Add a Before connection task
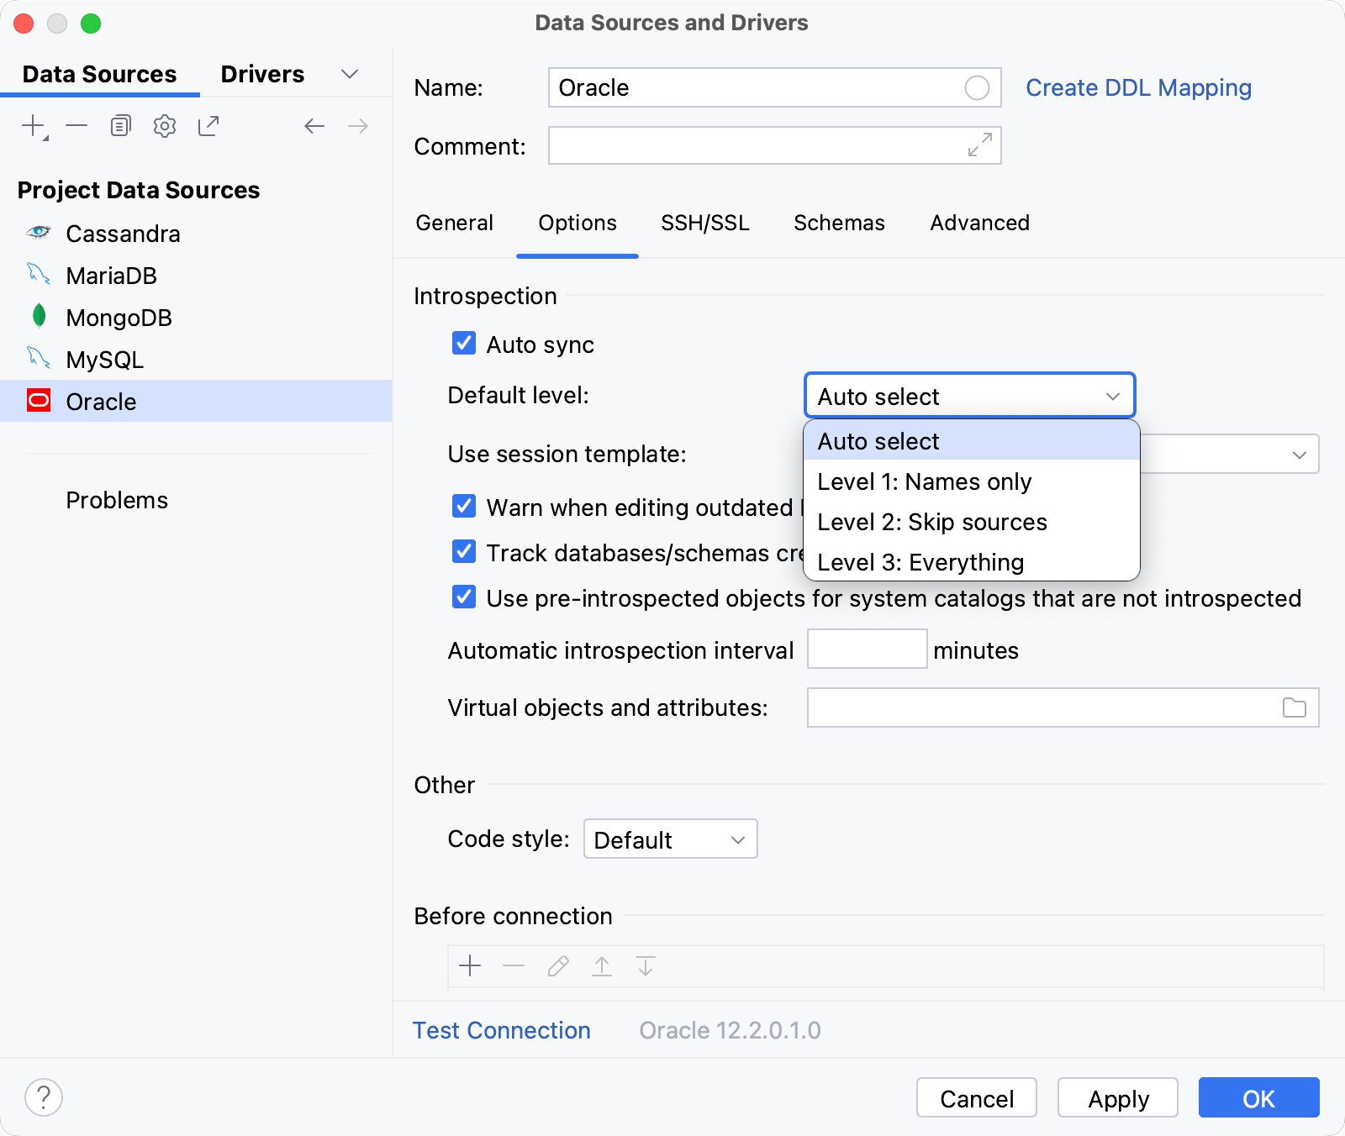The image size is (1345, 1136). pos(470,966)
